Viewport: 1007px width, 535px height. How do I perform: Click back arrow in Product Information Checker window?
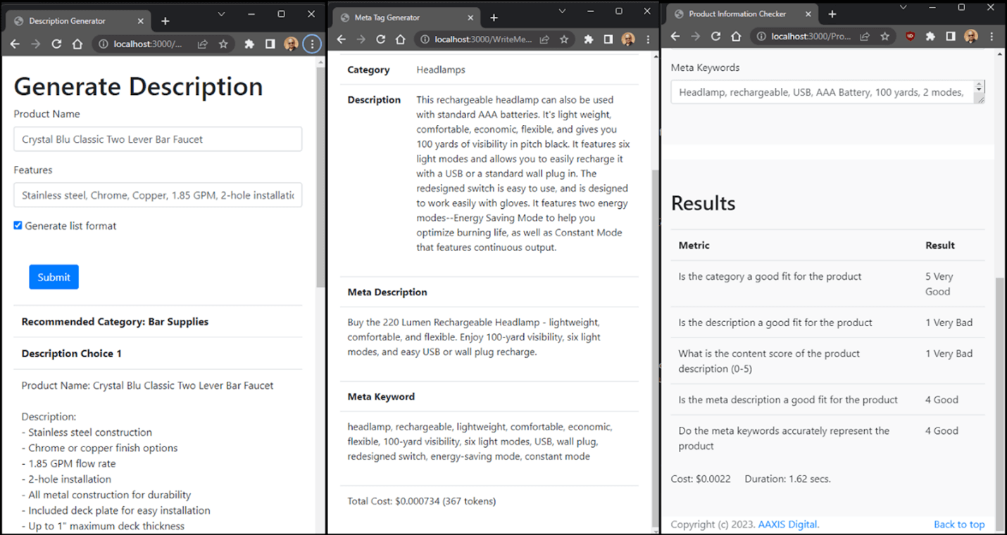coord(675,37)
